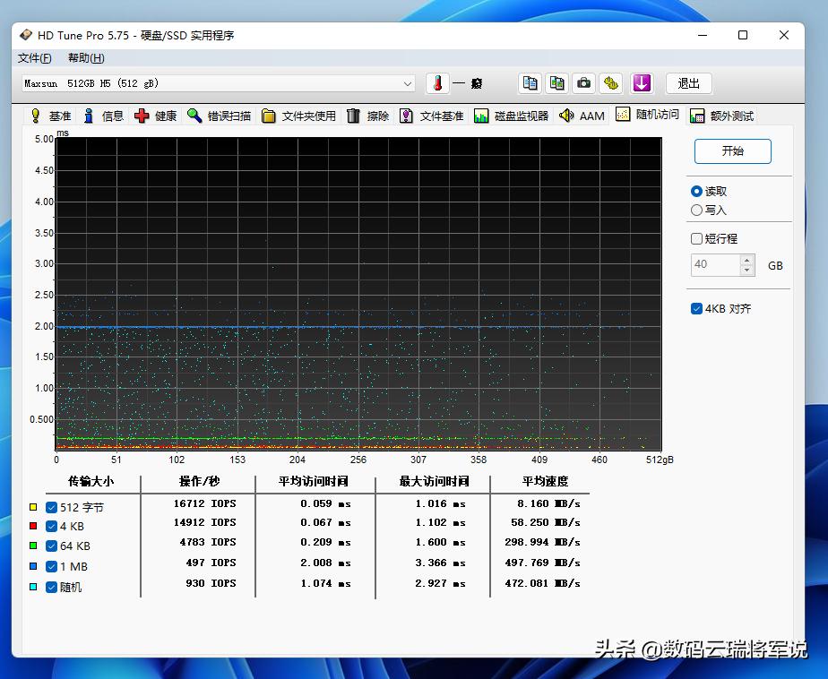The image size is (828, 679).
Task: Open the 文件夹使用 folder usage tab
Action: click(x=299, y=116)
